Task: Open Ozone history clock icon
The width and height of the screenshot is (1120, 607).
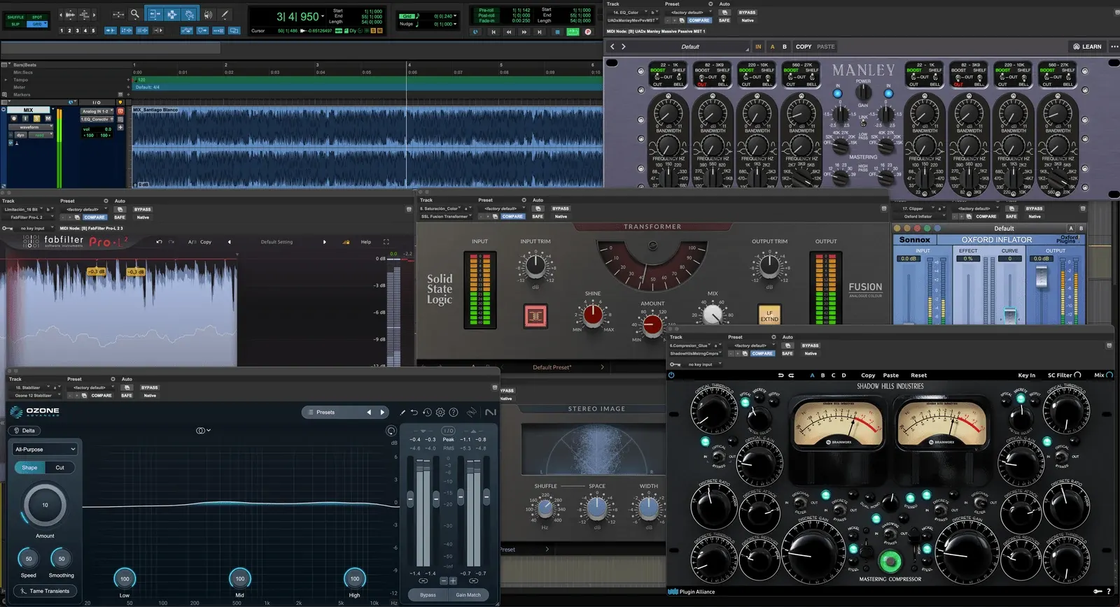Action: point(427,413)
